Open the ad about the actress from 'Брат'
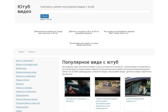This screenshot has height=112, width=168. click(119, 32)
